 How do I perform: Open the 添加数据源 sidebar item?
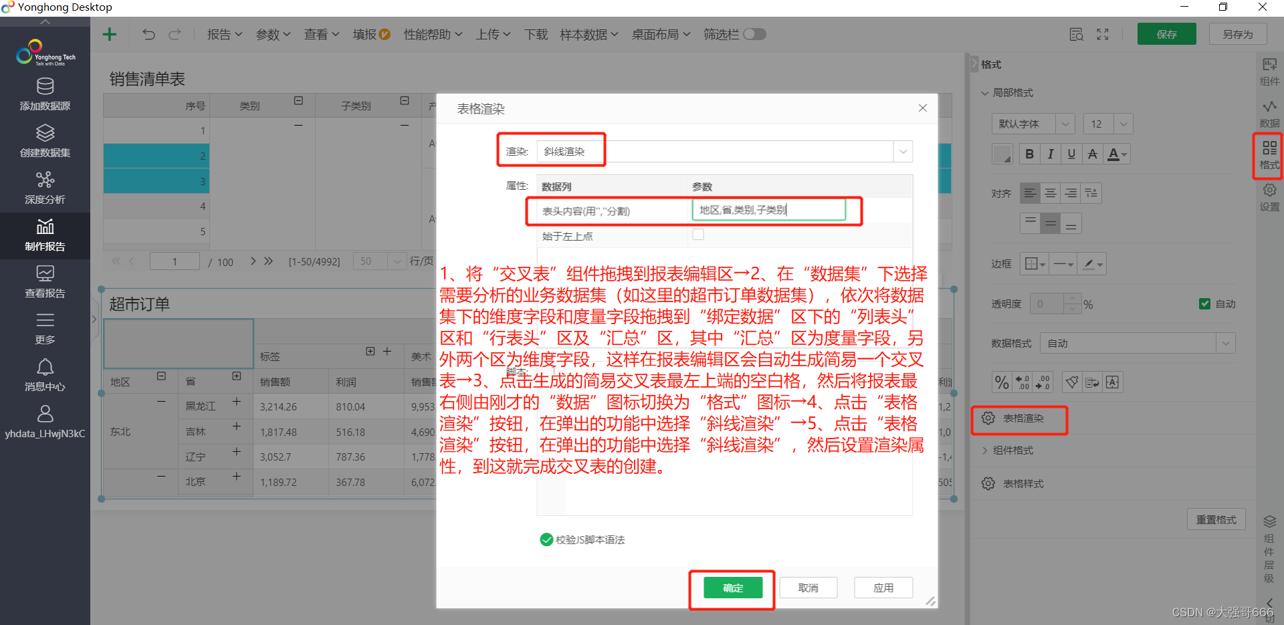point(45,94)
